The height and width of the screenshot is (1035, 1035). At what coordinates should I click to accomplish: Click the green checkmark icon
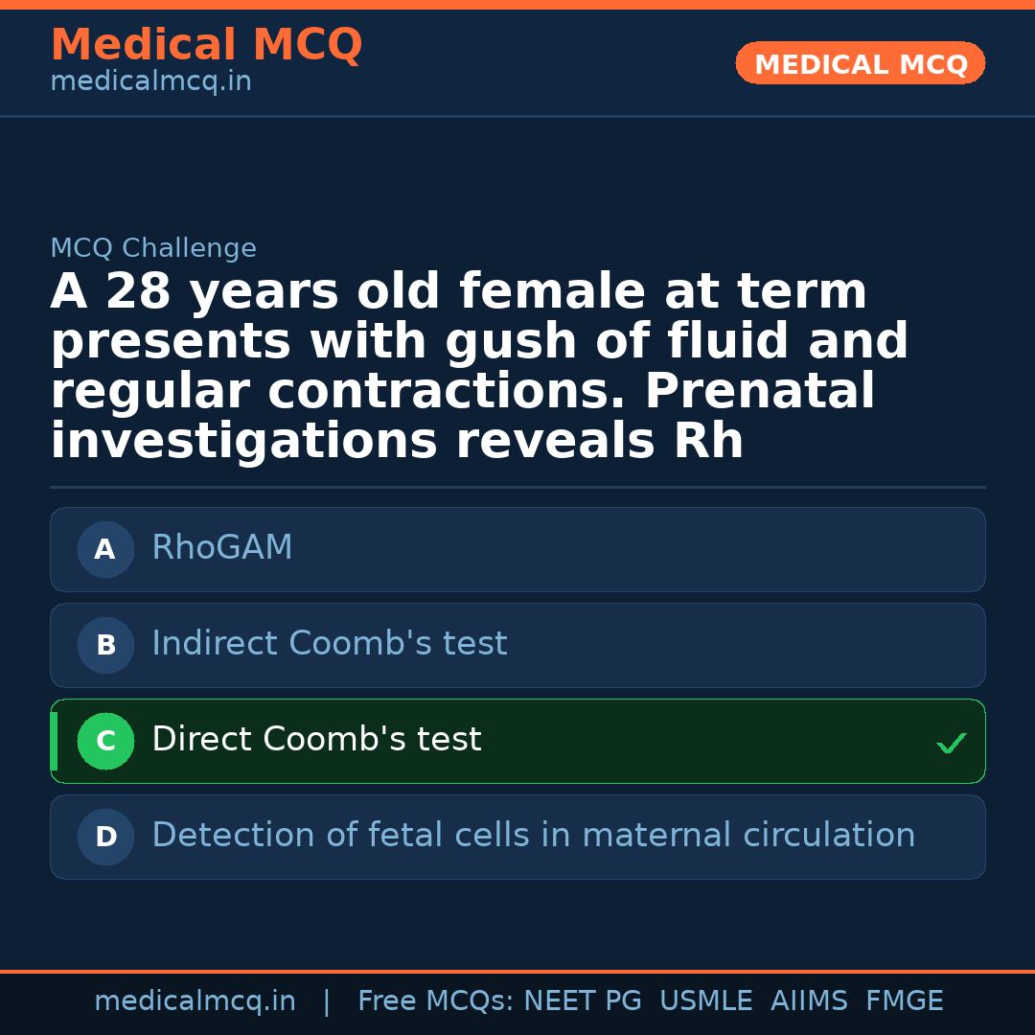point(951,743)
